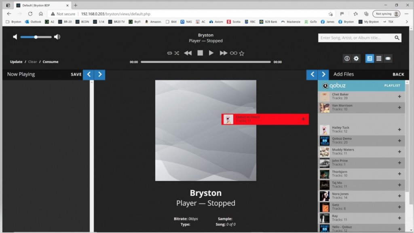This screenshot has width=414, height=233.
Task: Add the Taj Mo playlist with plus
Action: pyautogui.click(x=399, y=185)
